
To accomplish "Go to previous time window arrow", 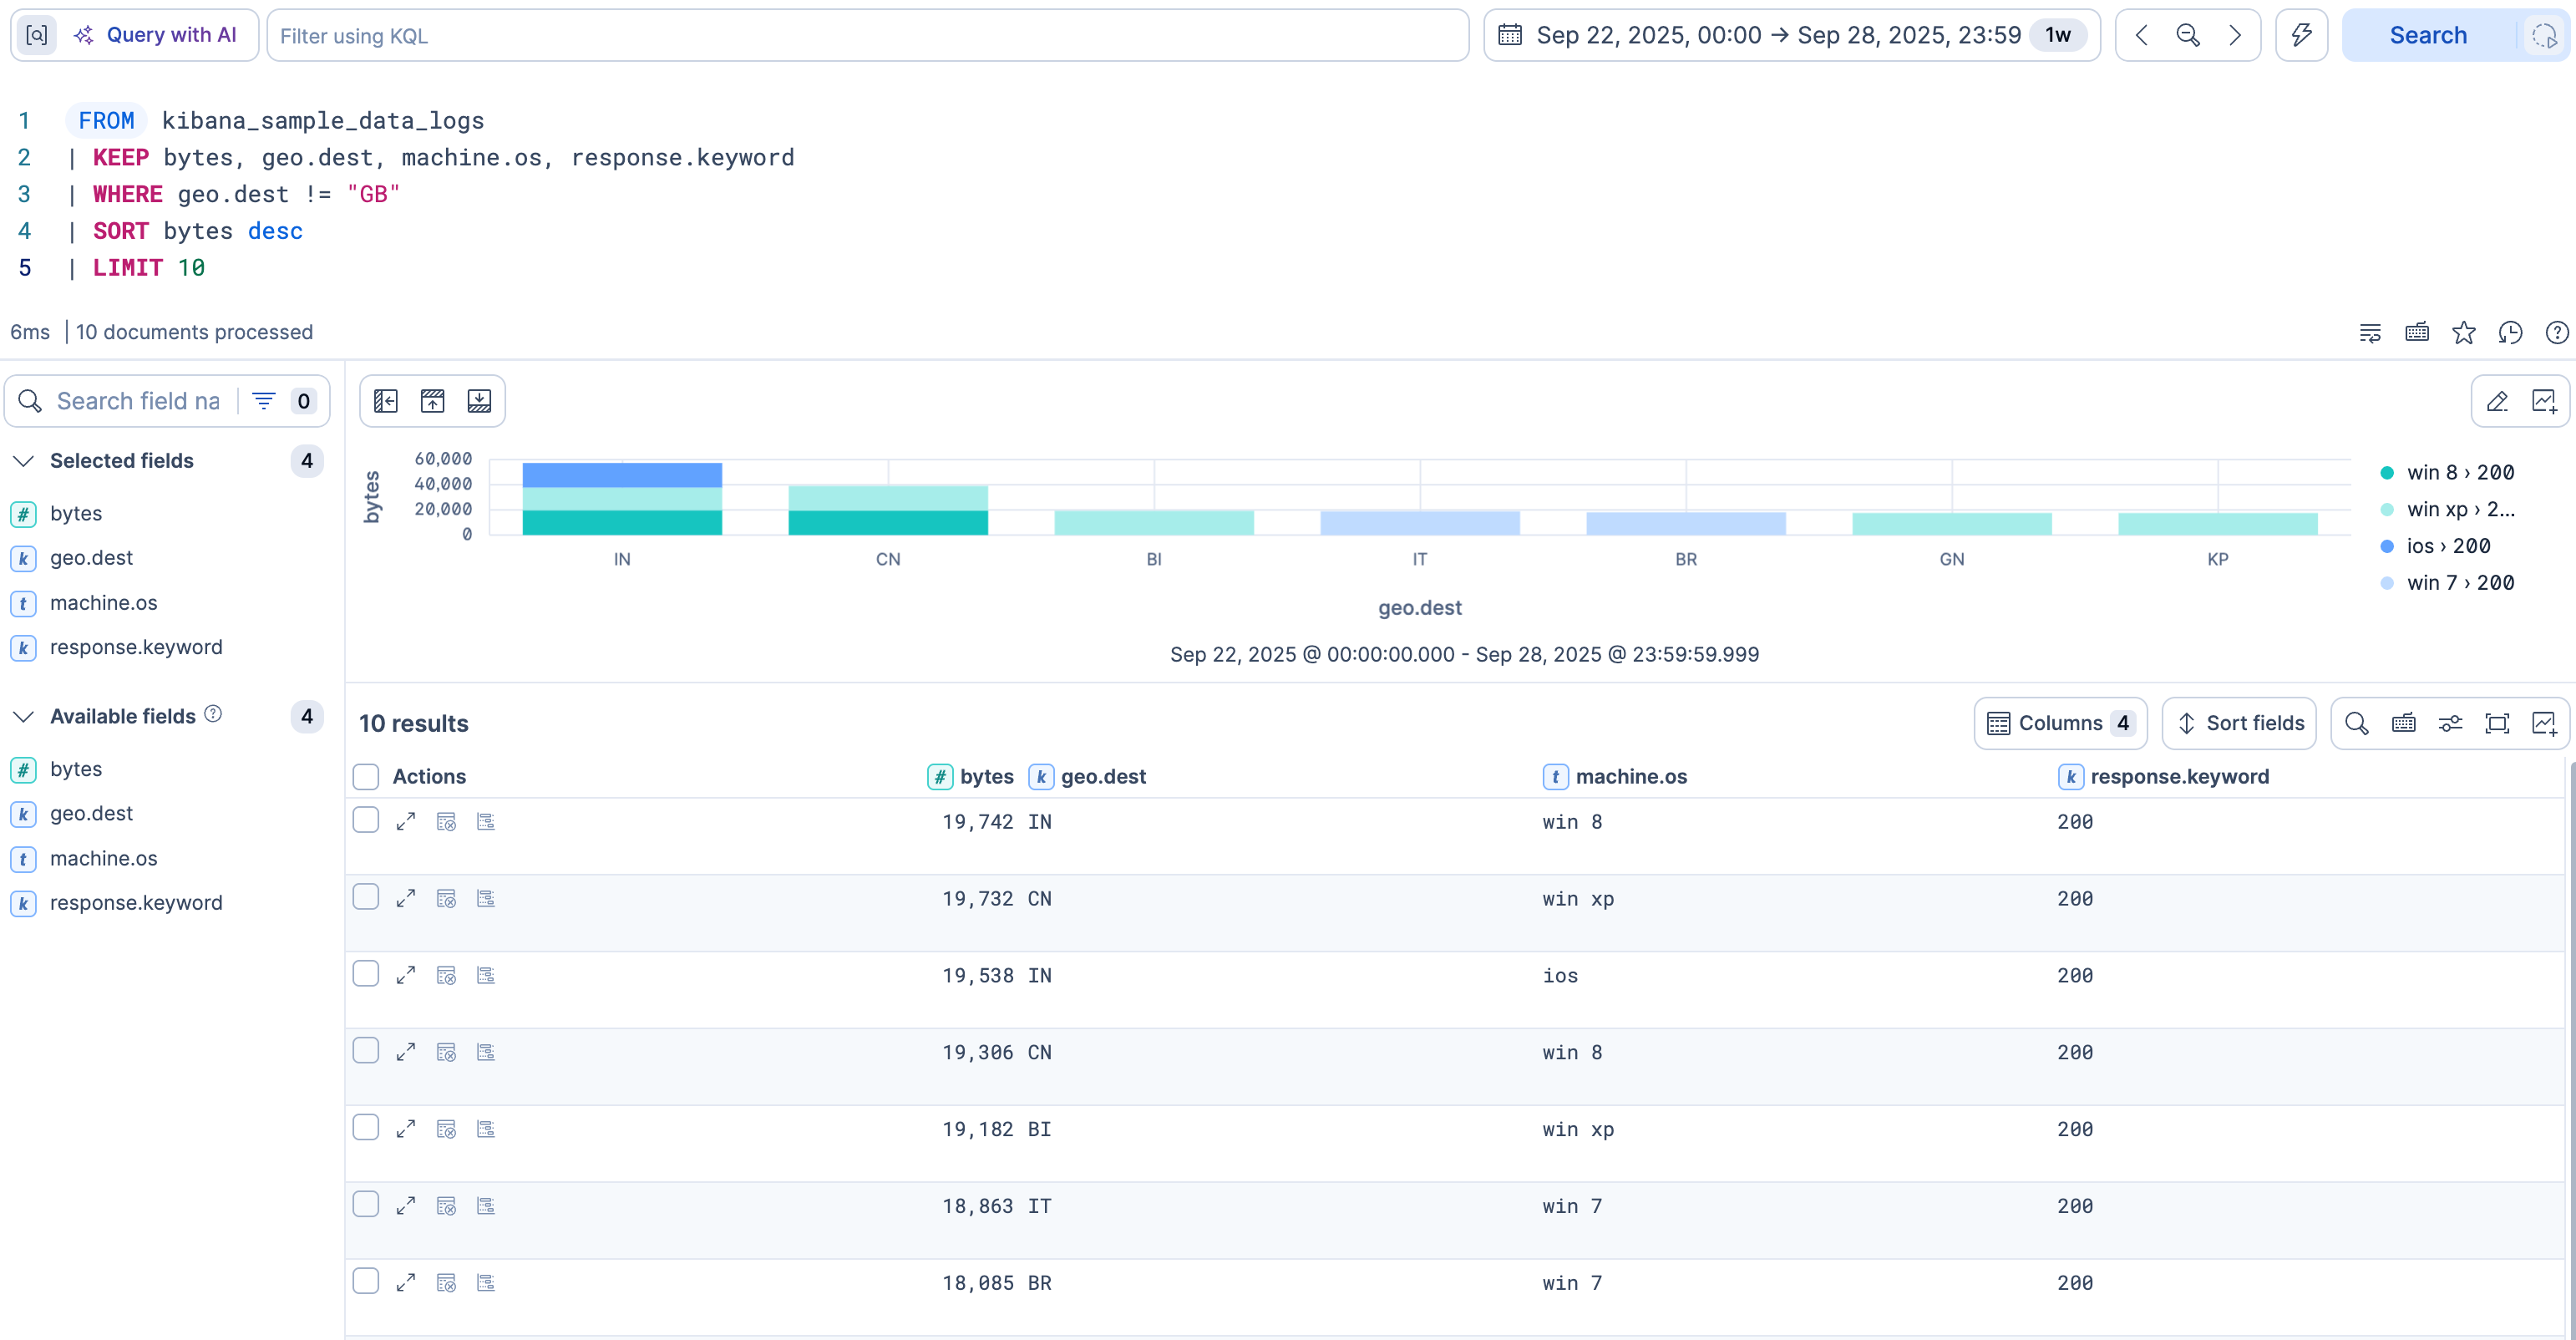I will pyautogui.click(x=2141, y=35).
